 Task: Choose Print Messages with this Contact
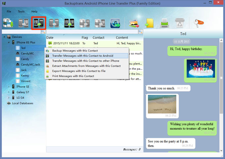(87, 76)
